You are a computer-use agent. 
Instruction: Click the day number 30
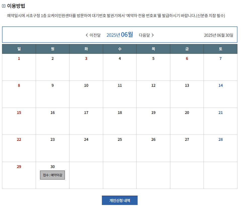point(53,167)
